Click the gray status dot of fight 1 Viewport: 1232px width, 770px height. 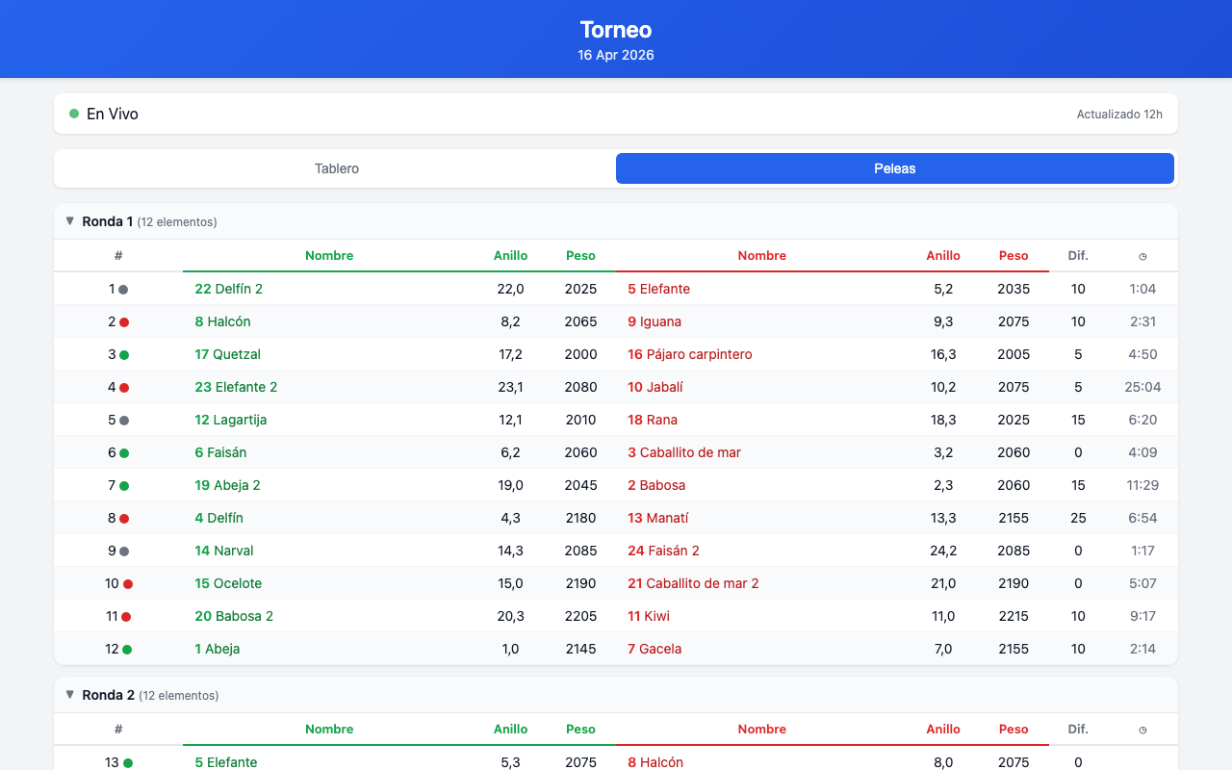pos(123,290)
